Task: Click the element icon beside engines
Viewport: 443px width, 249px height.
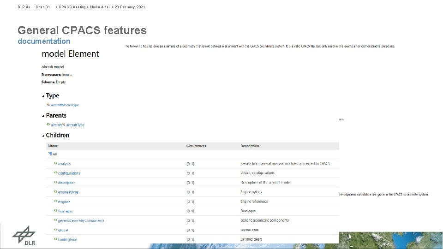Action: coord(56,202)
